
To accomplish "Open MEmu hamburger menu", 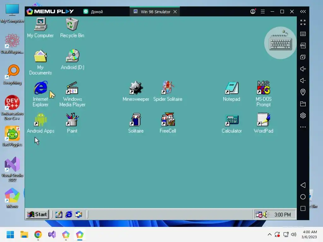I will [263, 12].
